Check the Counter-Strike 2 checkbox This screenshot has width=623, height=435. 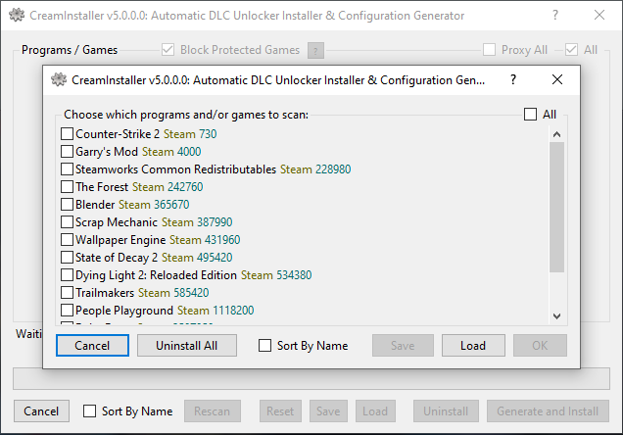click(67, 134)
